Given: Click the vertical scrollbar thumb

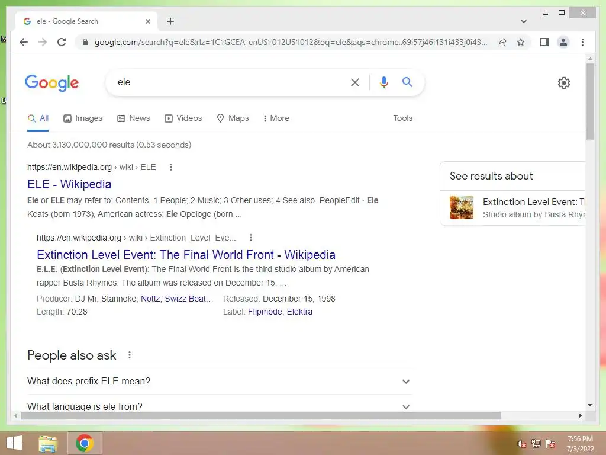Looking at the screenshot, I should pyautogui.click(x=590, y=102).
